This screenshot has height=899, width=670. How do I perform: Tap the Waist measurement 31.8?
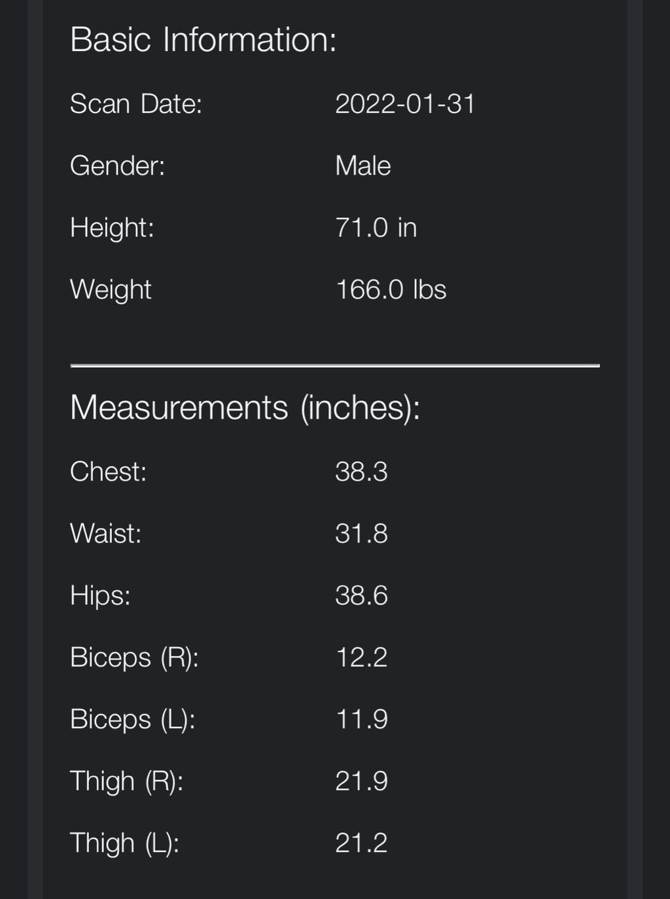coord(361,533)
